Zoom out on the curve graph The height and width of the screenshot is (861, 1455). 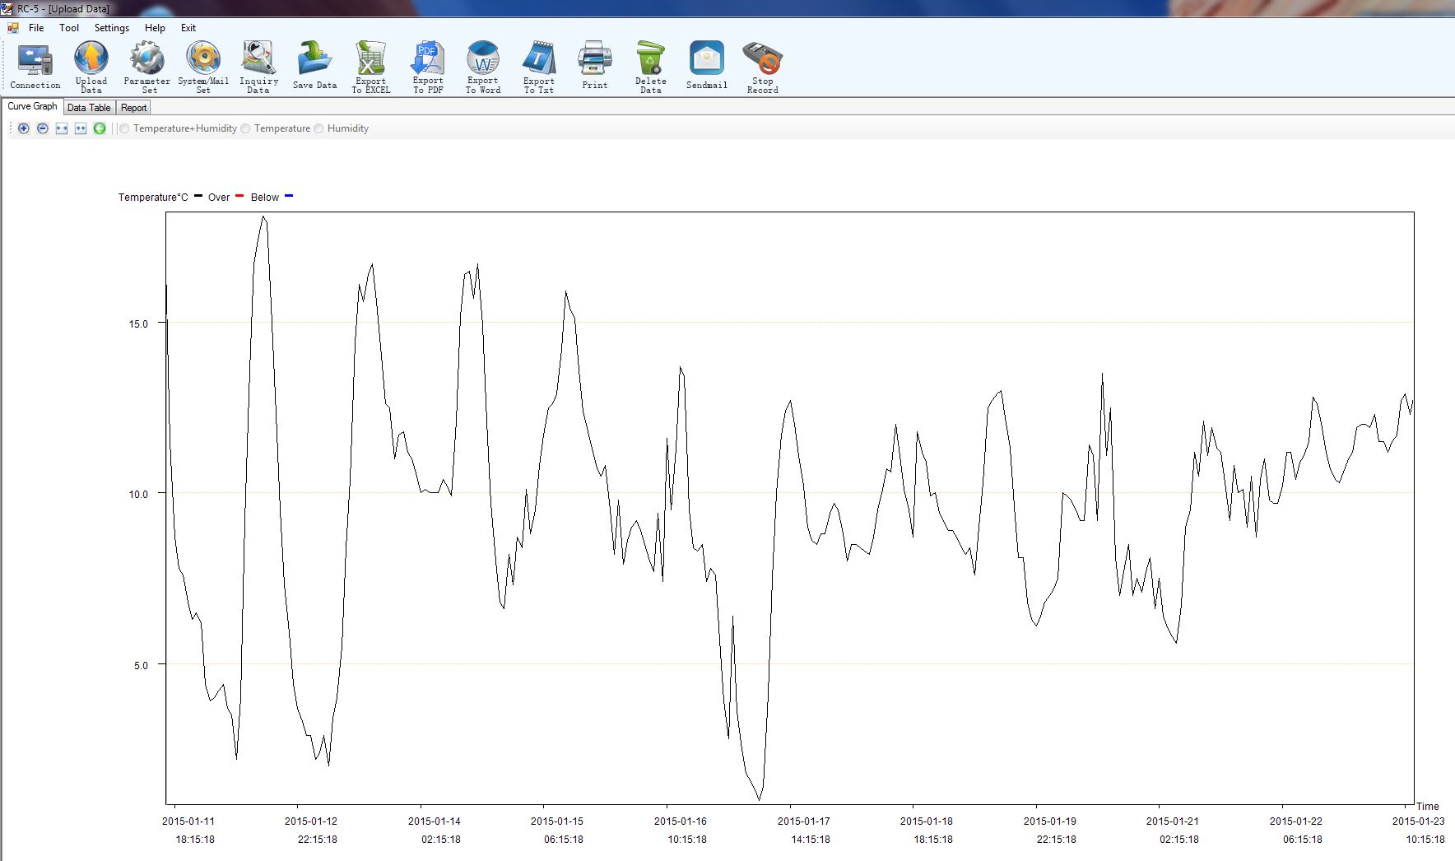point(43,128)
